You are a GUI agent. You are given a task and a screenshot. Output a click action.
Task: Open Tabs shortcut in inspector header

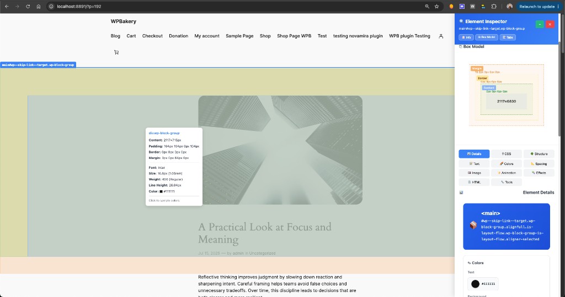[x=508, y=37]
